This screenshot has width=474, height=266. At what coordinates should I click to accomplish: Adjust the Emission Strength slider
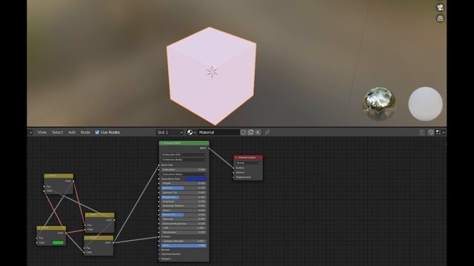point(184,241)
